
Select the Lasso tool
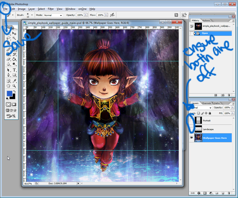pyautogui.click(x=8, y=38)
